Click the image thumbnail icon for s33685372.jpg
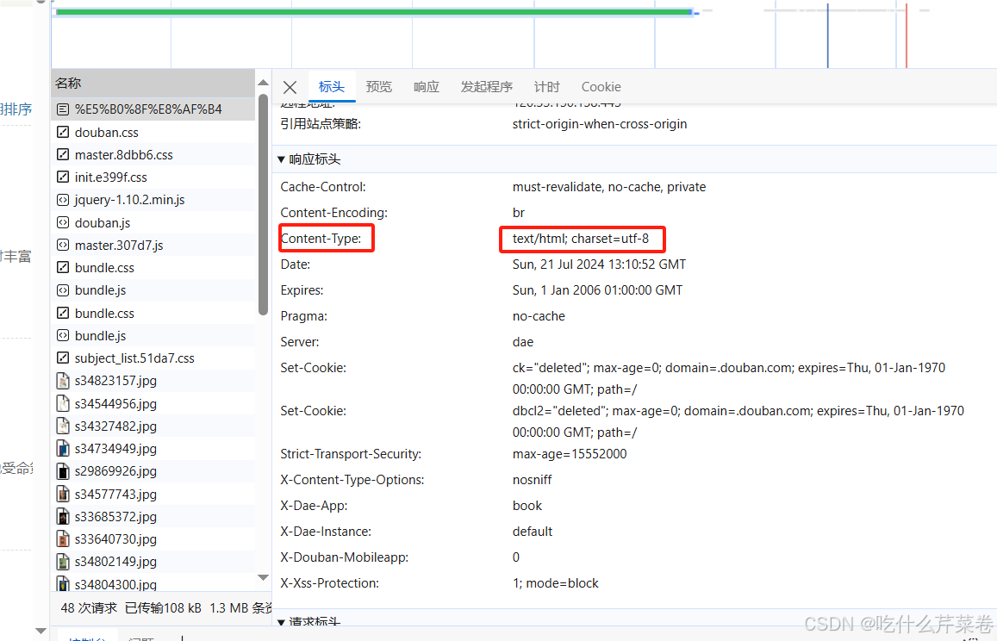This screenshot has height=641, width=997. (62, 516)
